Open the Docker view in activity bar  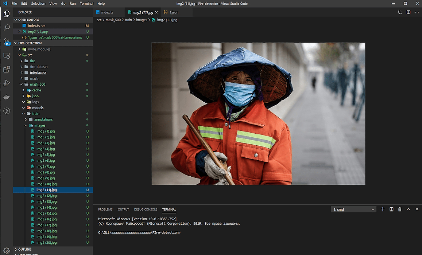click(x=7, y=97)
